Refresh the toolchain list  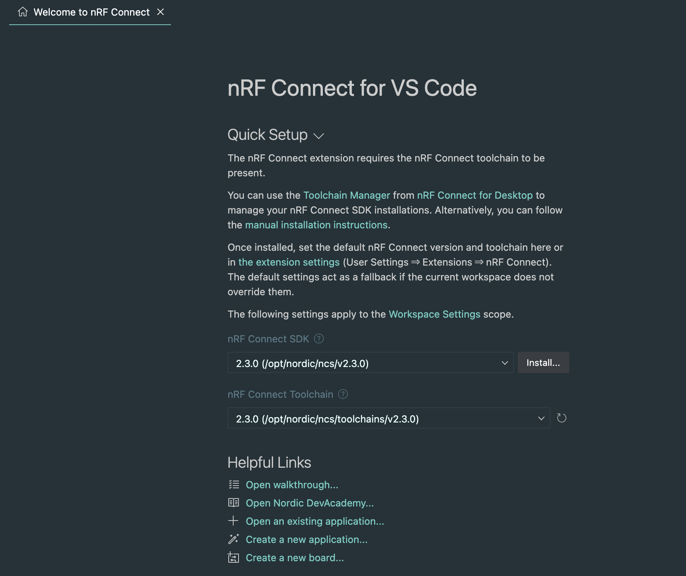point(561,418)
